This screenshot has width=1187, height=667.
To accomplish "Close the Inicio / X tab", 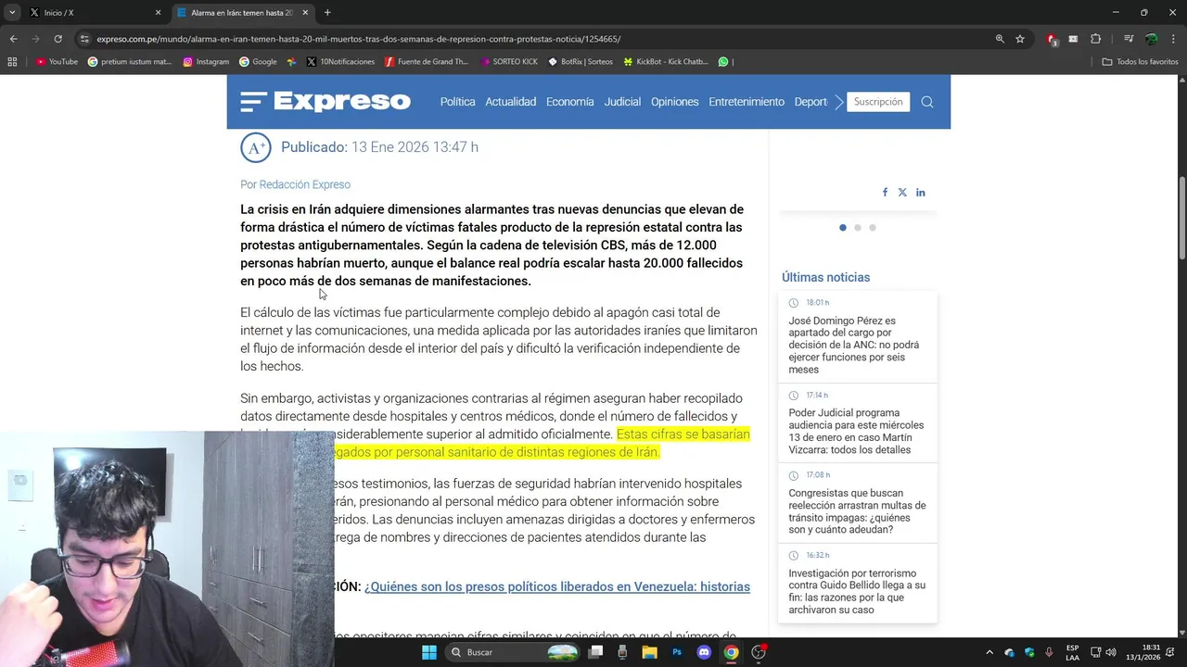I will coord(158,13).
